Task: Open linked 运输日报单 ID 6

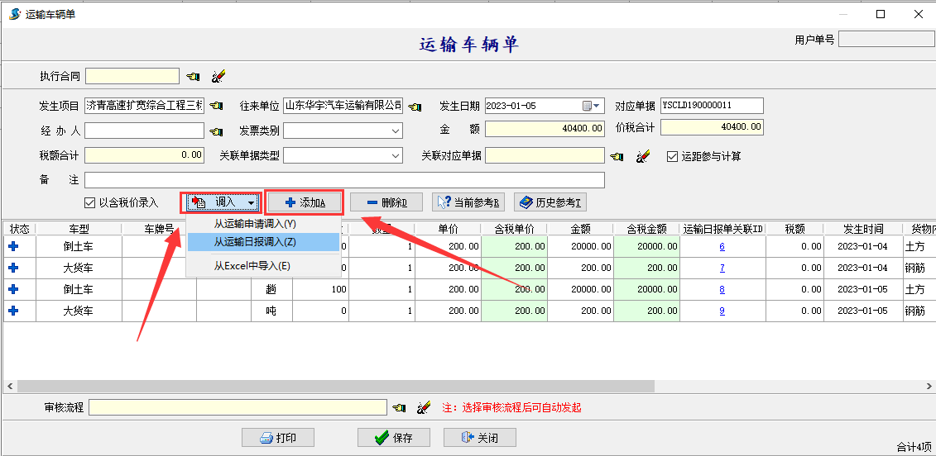Action: 722,246
